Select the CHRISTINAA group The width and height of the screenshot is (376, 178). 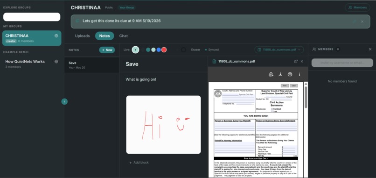tap(32, 38)
